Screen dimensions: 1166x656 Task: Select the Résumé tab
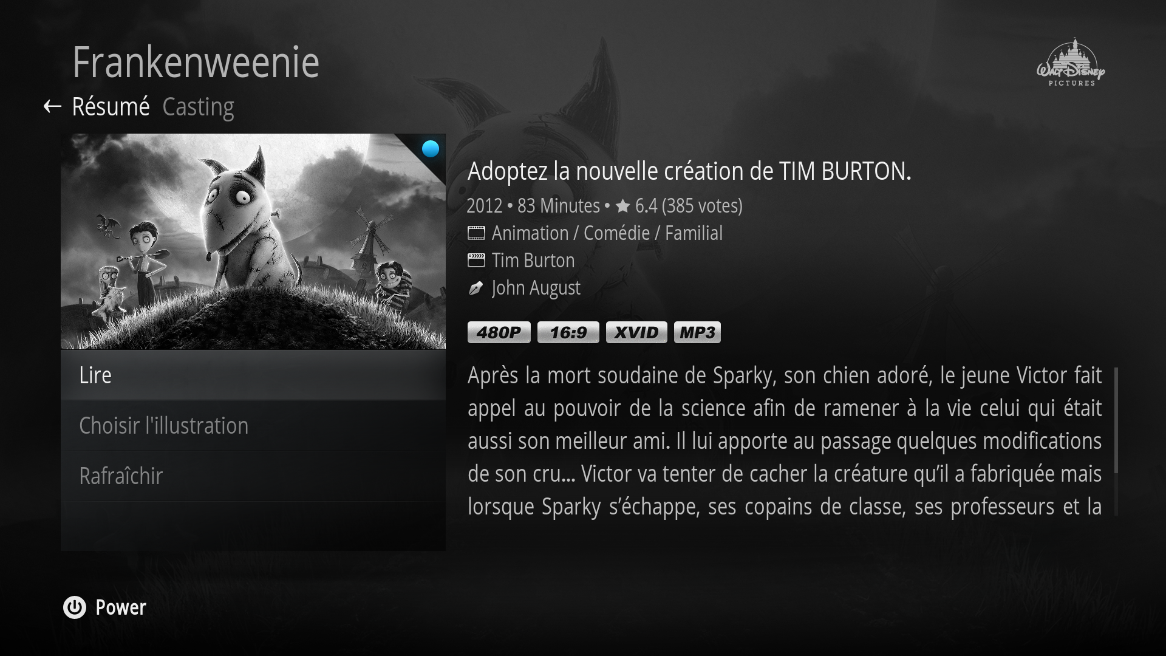coord(111,107)
